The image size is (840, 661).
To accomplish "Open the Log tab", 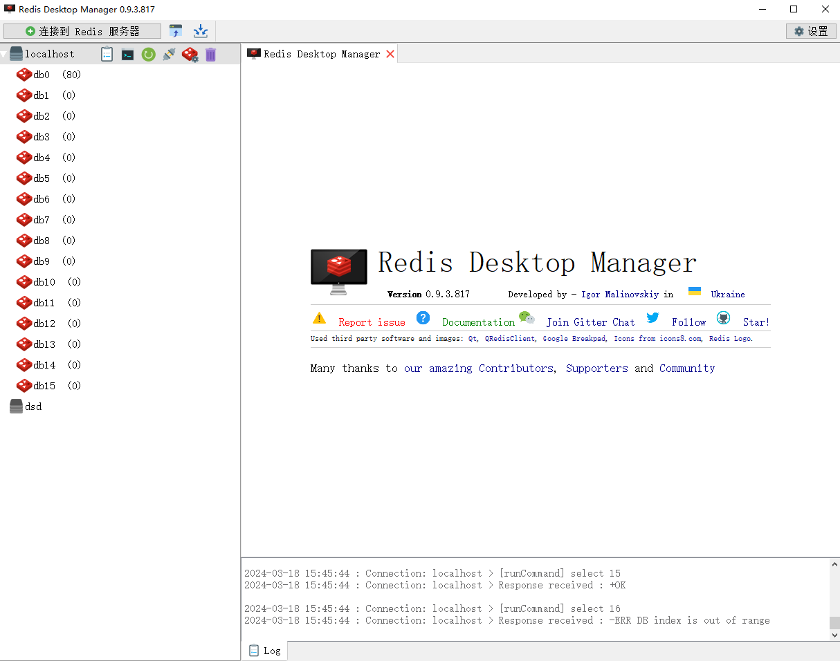I will [265, 651].
